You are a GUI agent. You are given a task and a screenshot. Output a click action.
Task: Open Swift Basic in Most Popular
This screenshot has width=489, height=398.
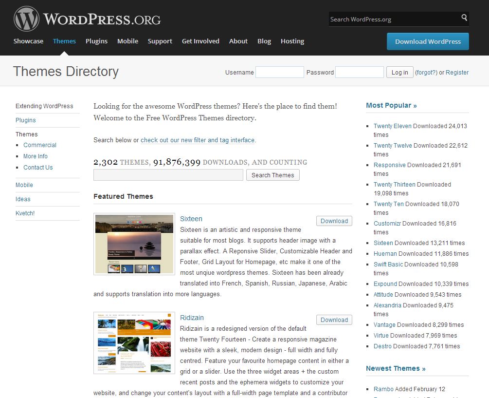coord(388,265)
